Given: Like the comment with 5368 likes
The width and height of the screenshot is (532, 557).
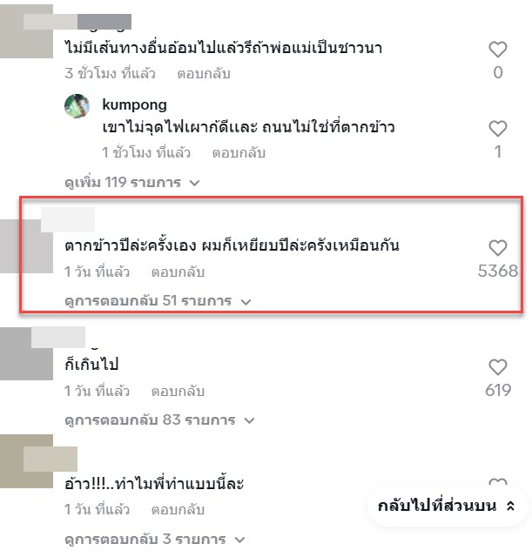Looking at the screenshot, I should (x=497, y=247).
